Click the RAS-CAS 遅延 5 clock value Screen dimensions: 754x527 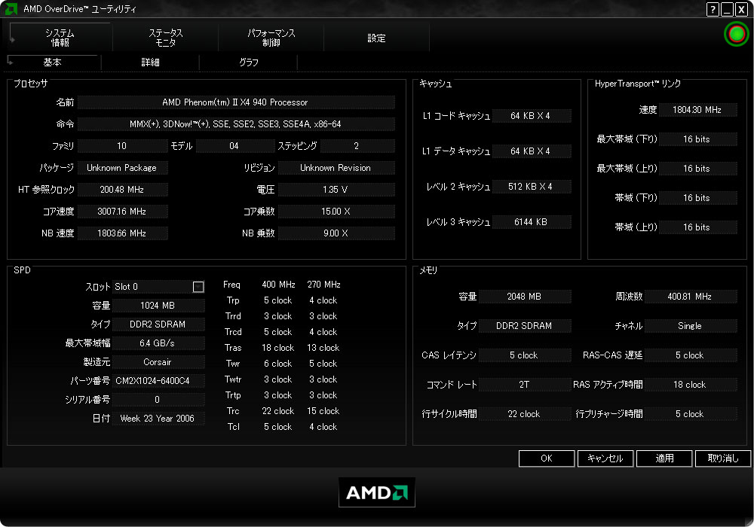coord(691,355)
